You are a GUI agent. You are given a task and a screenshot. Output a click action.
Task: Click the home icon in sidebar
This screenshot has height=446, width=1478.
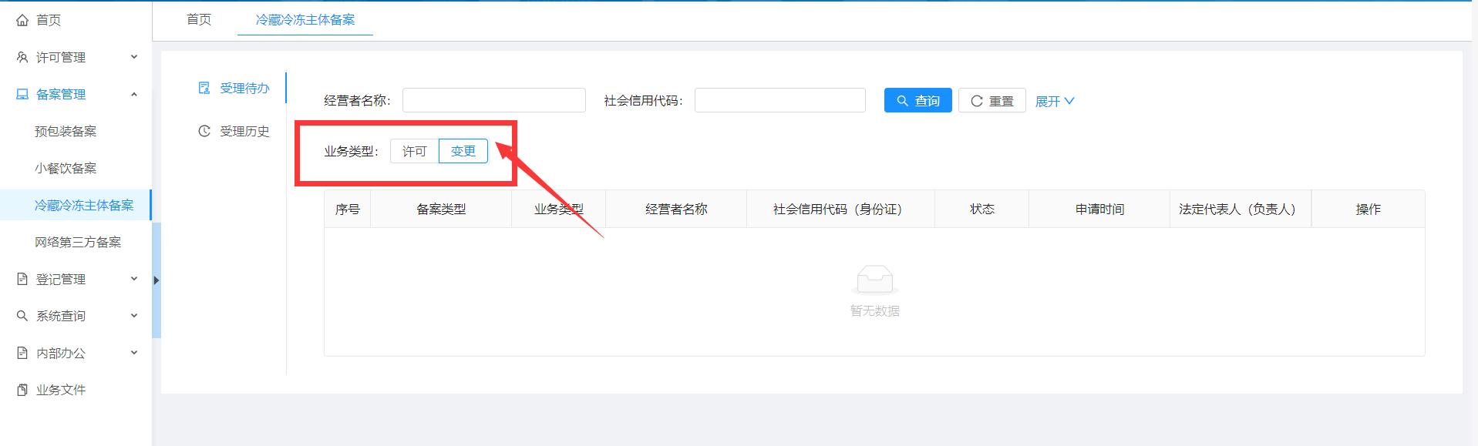tap(22, 20)
